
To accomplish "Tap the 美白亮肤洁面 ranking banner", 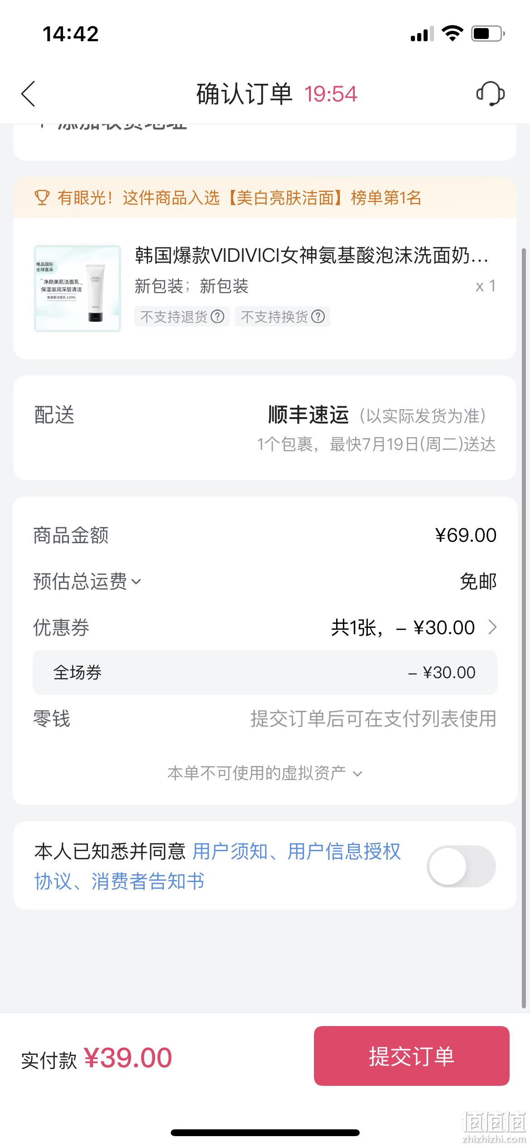I will pos(265,198).
